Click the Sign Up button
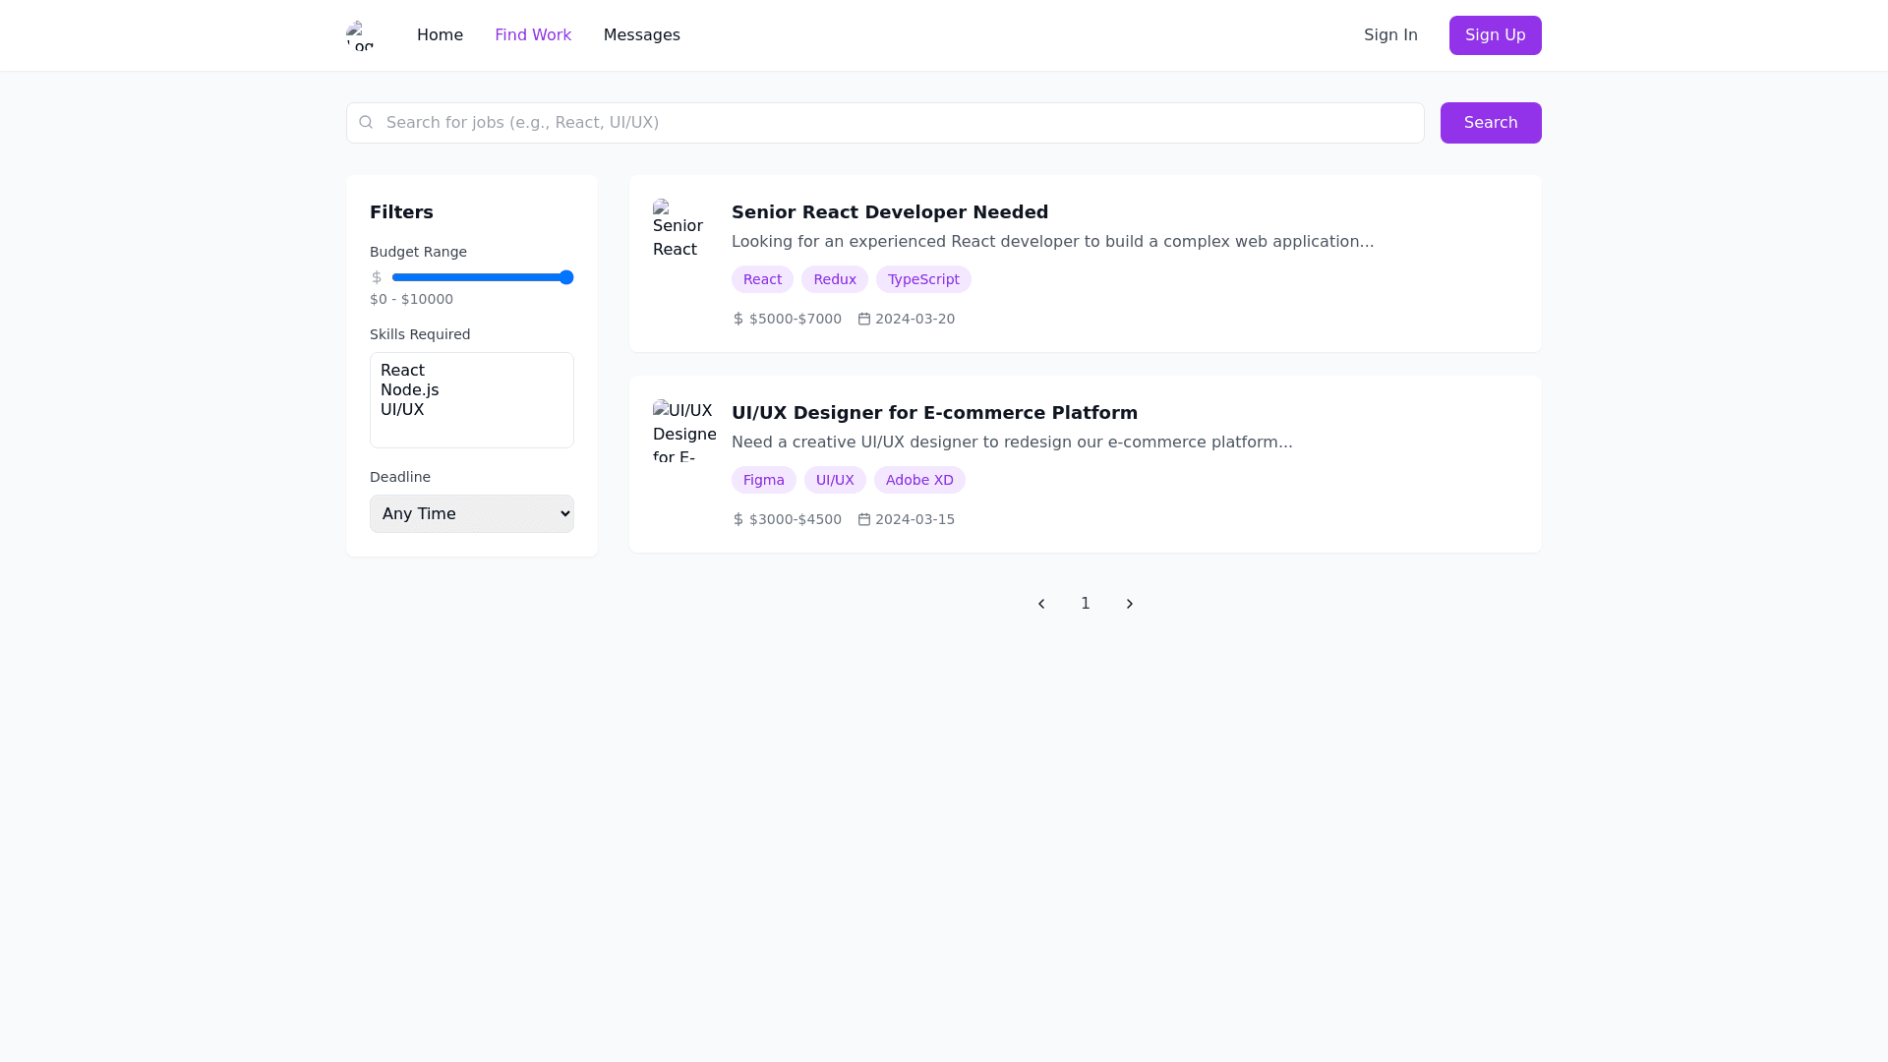 tap(1495, 35)
